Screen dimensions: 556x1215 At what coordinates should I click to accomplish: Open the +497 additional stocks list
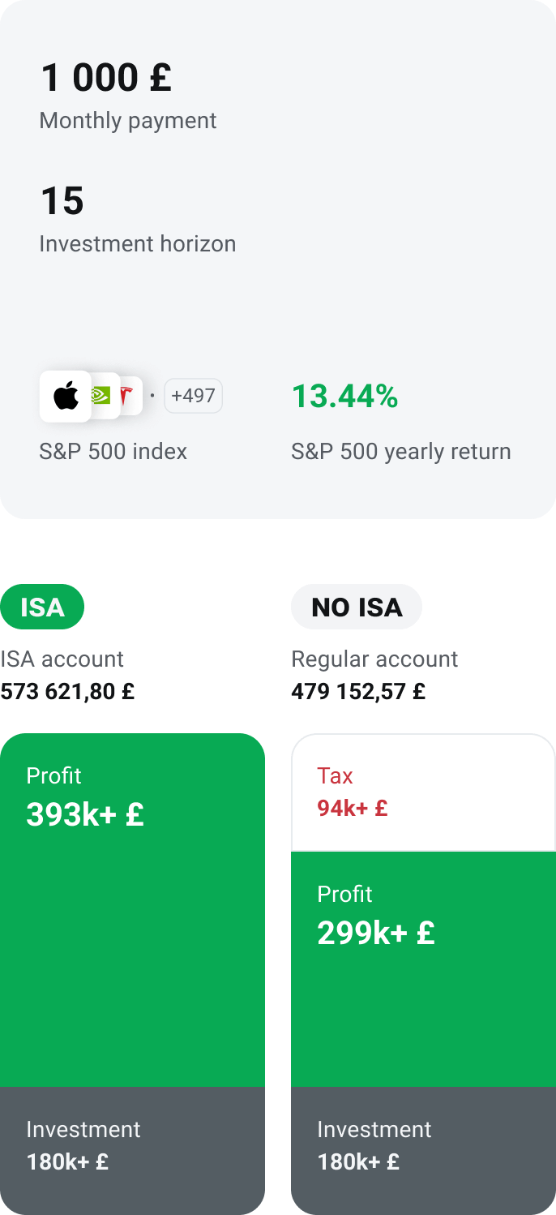(193, 396)
